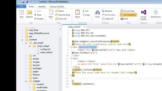162x91 pixels.
Task: Collapse the _dev_tmpls folder
Action: pos(26,43)
